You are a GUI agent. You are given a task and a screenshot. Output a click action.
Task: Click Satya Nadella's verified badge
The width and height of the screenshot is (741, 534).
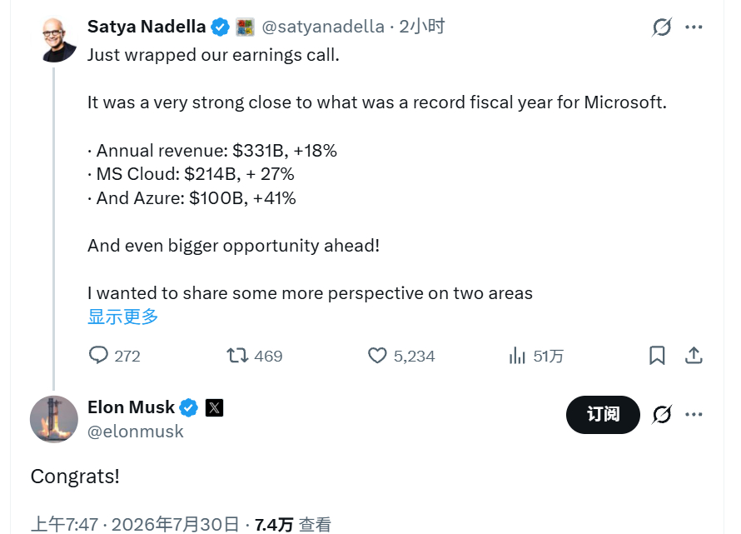point(220,27)
